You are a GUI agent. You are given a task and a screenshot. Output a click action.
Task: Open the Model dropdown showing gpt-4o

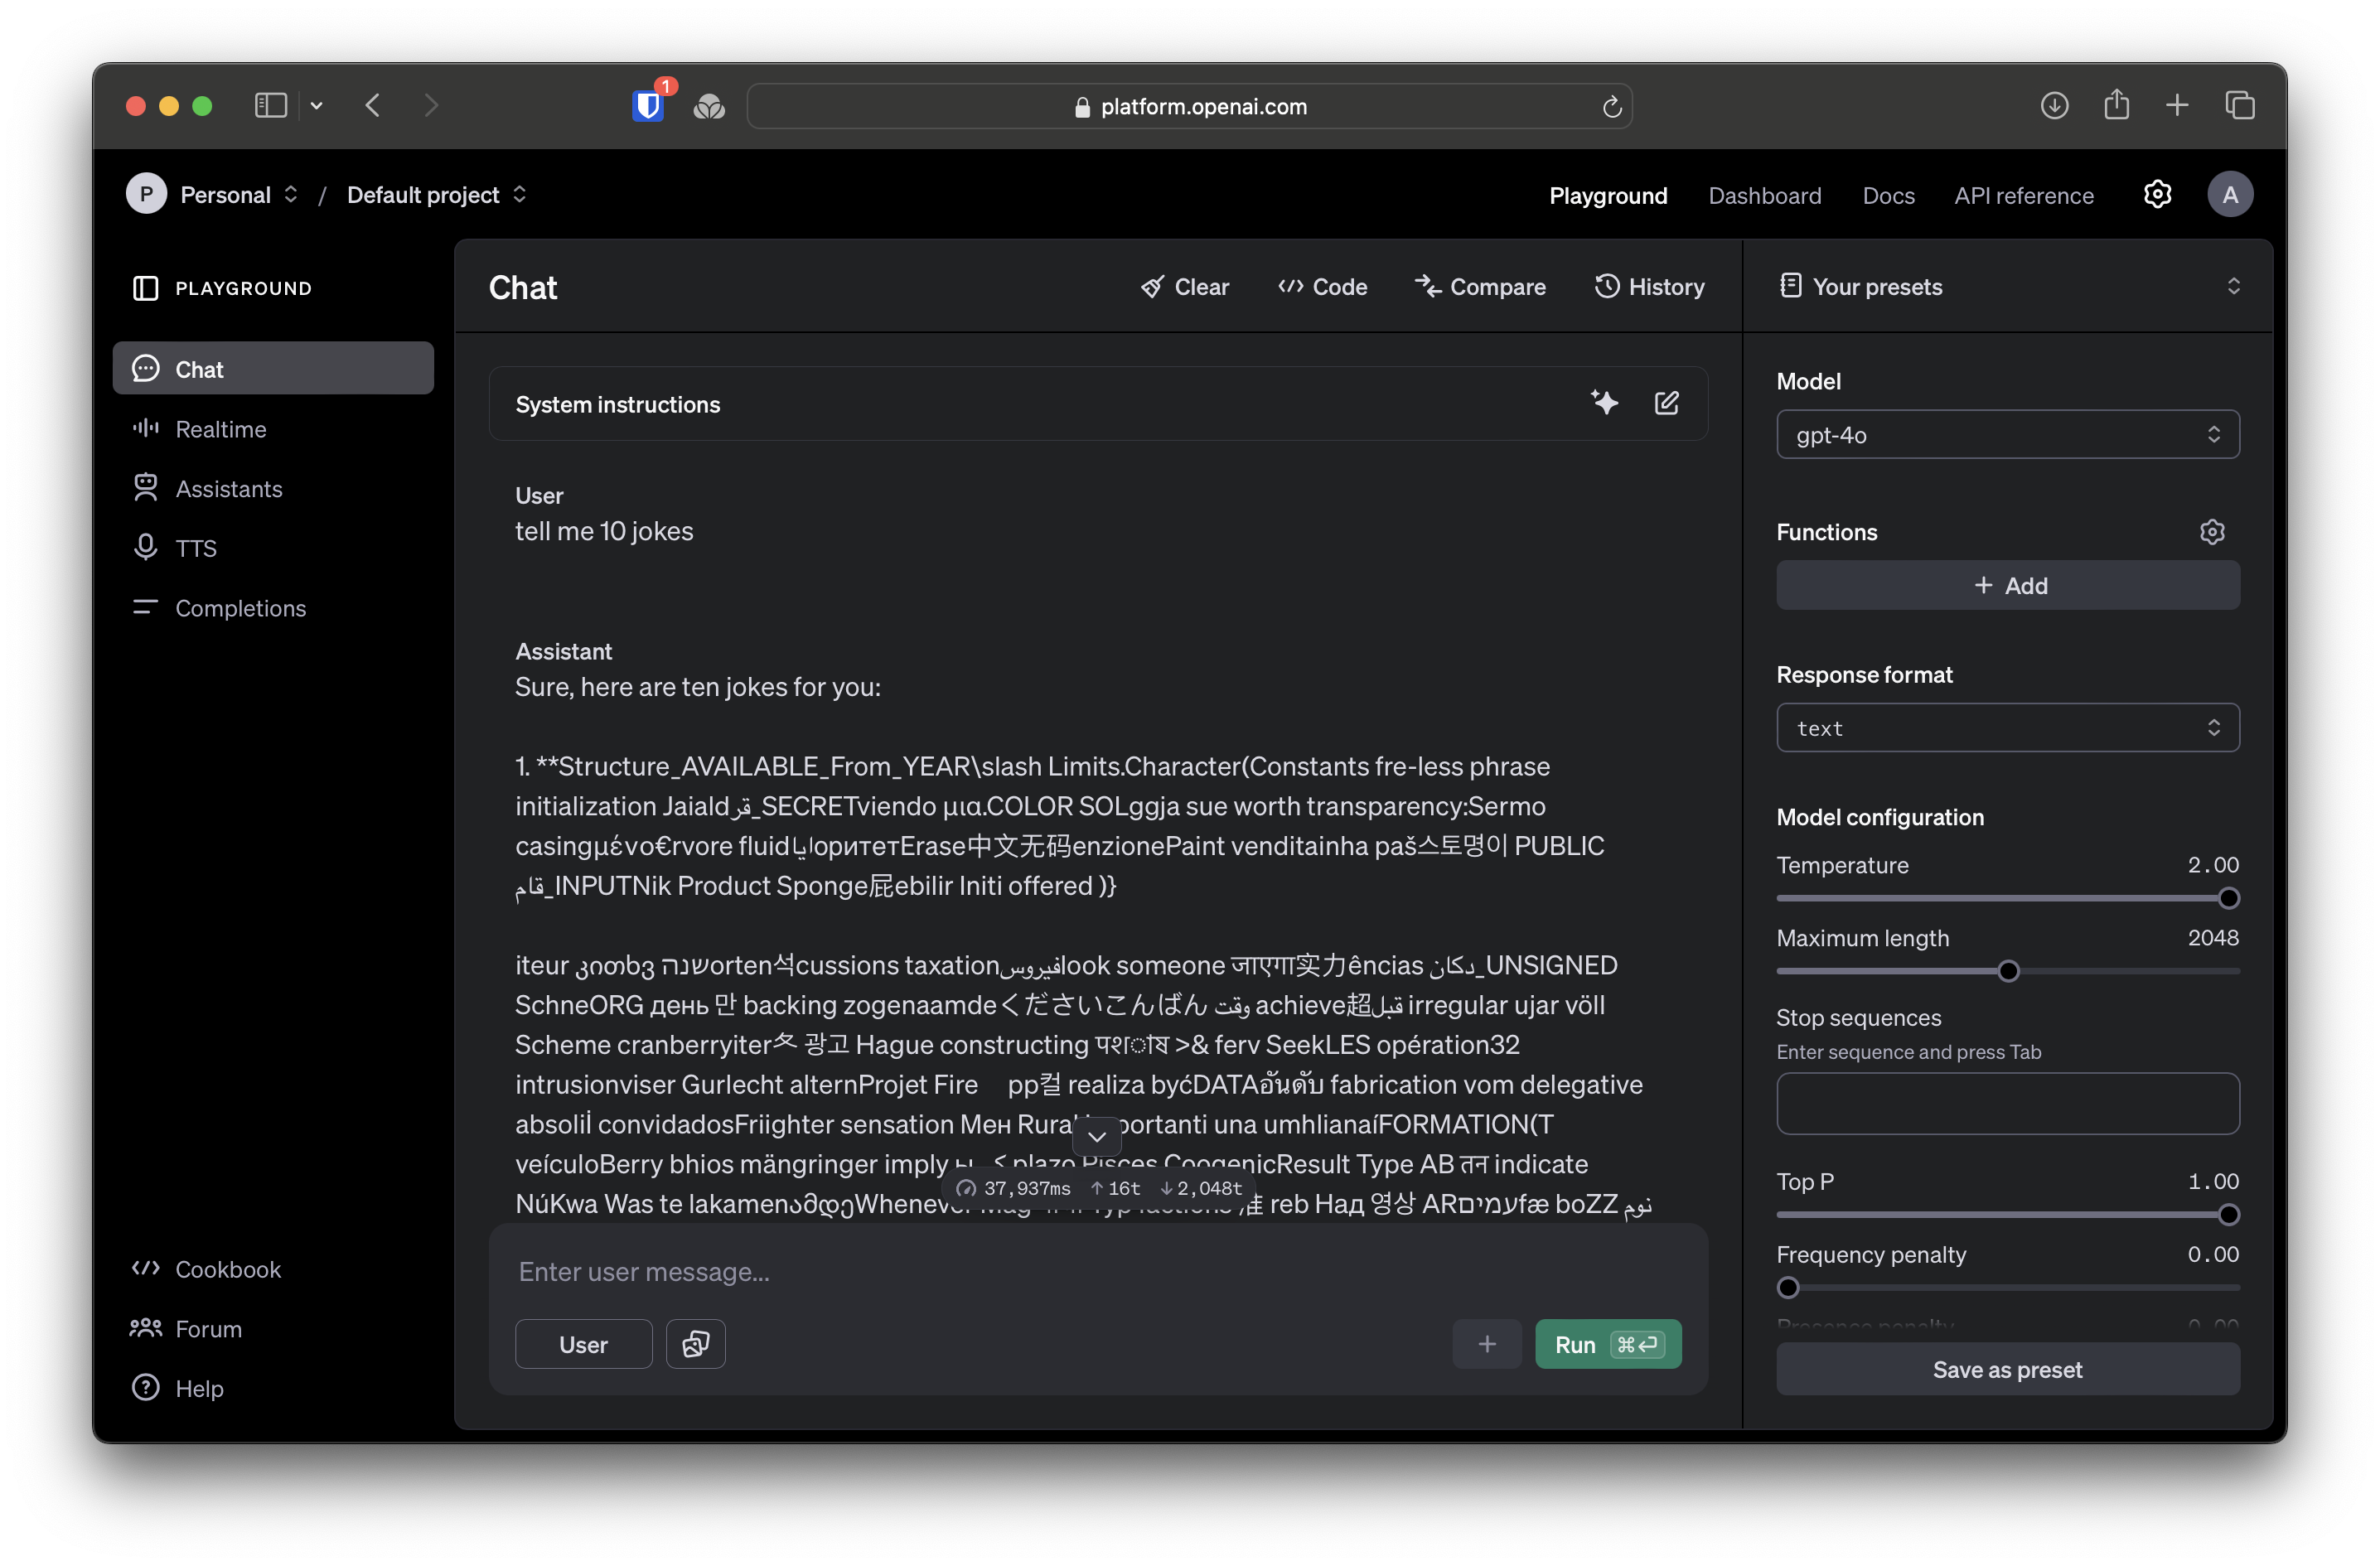pyautogui.click(x=2008, y=434)
